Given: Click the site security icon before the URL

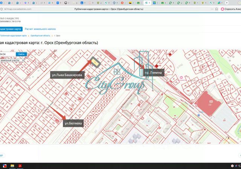Looking at the screenshot, I should [2, 9].
